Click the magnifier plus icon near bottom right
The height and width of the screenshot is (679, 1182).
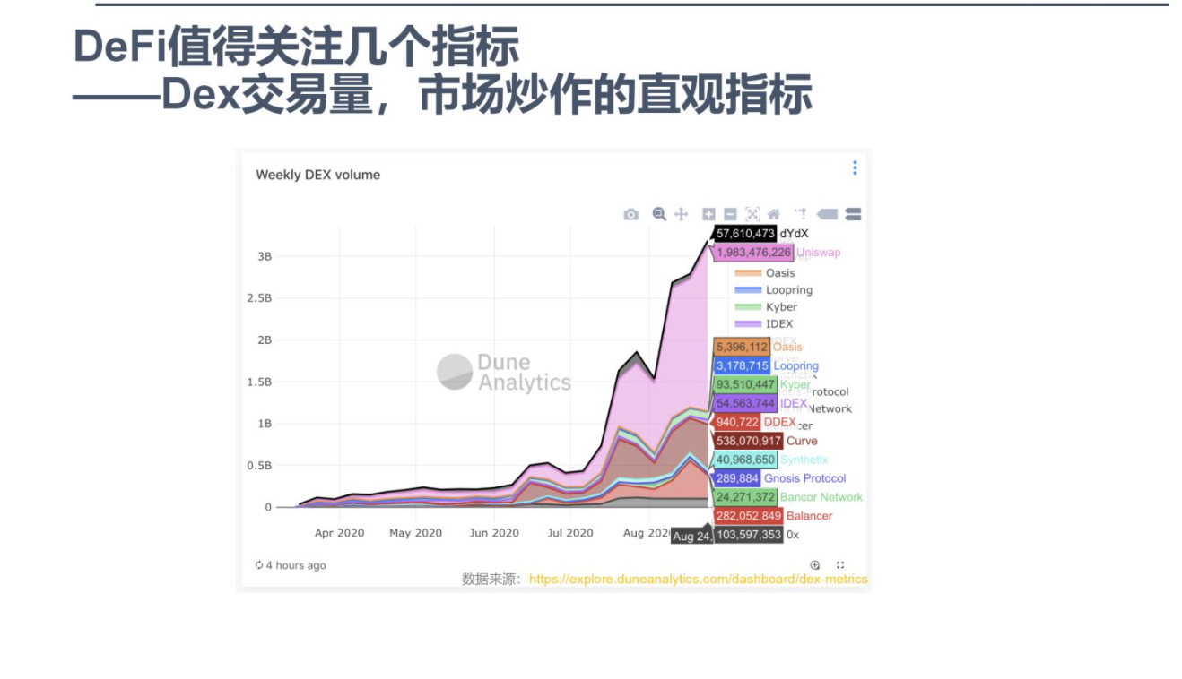coord(814,564)
